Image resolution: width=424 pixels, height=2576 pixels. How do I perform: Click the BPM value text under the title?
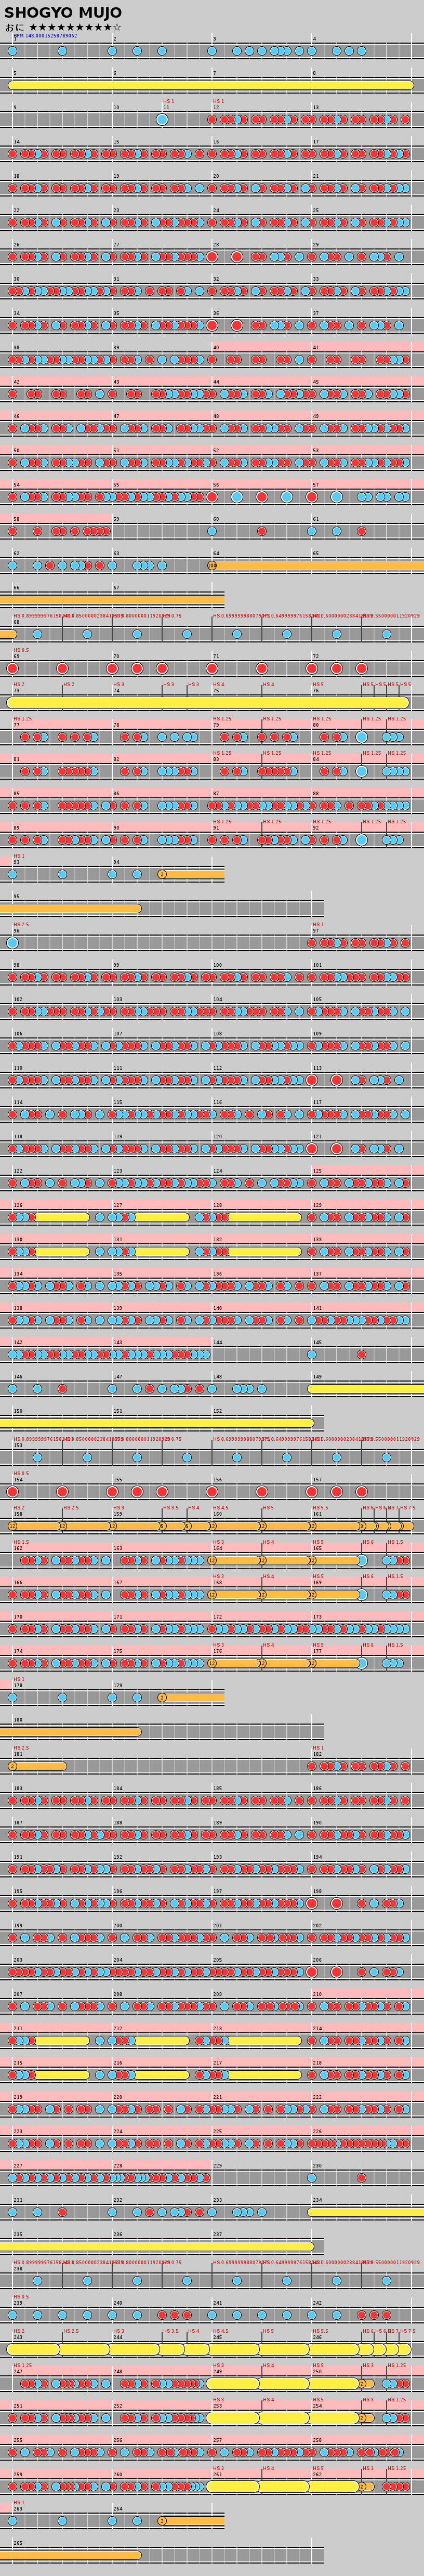click(x=45, y=36)
